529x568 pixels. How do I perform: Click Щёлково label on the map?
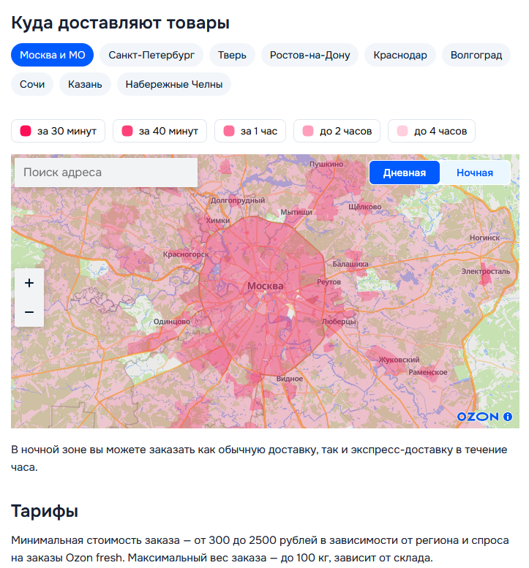click(365, 207)
